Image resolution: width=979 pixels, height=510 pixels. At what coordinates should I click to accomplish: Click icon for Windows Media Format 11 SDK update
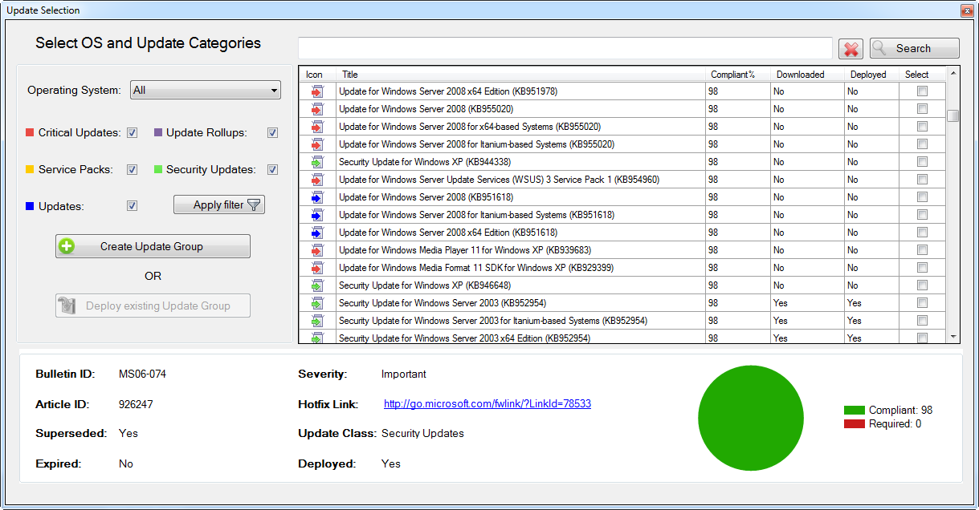pos(316,268)
